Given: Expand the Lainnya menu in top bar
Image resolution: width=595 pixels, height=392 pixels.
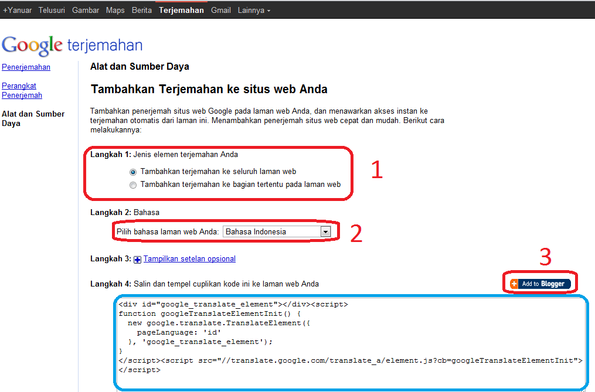Looking at the screenshot, I should pyautogui.click(x=254, y=10).
